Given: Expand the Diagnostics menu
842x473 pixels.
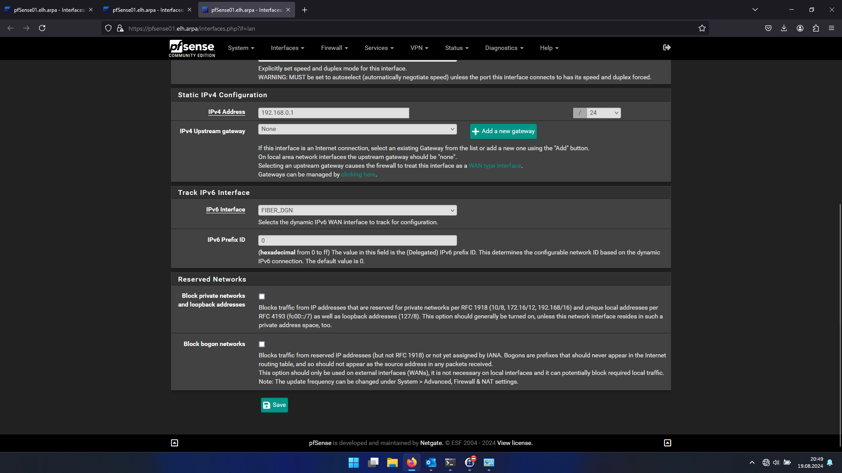Looking at the screenshot, I should 504,48.
